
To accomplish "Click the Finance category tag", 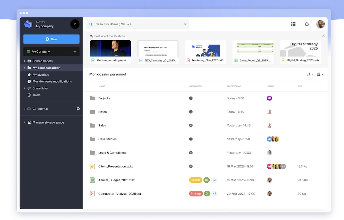I will click(x=196, y=180).
